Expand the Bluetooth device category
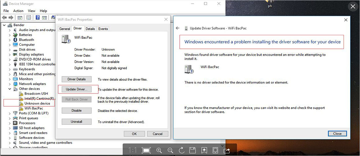This screenshot has width=360, height=156. (x=10, y=40)
